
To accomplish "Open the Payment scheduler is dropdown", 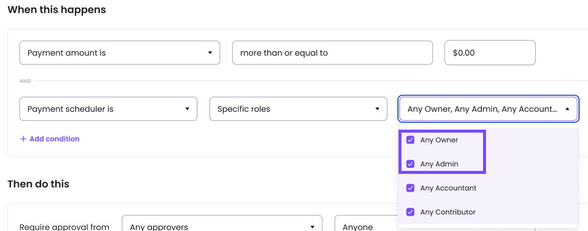I will tap(108, 109).
